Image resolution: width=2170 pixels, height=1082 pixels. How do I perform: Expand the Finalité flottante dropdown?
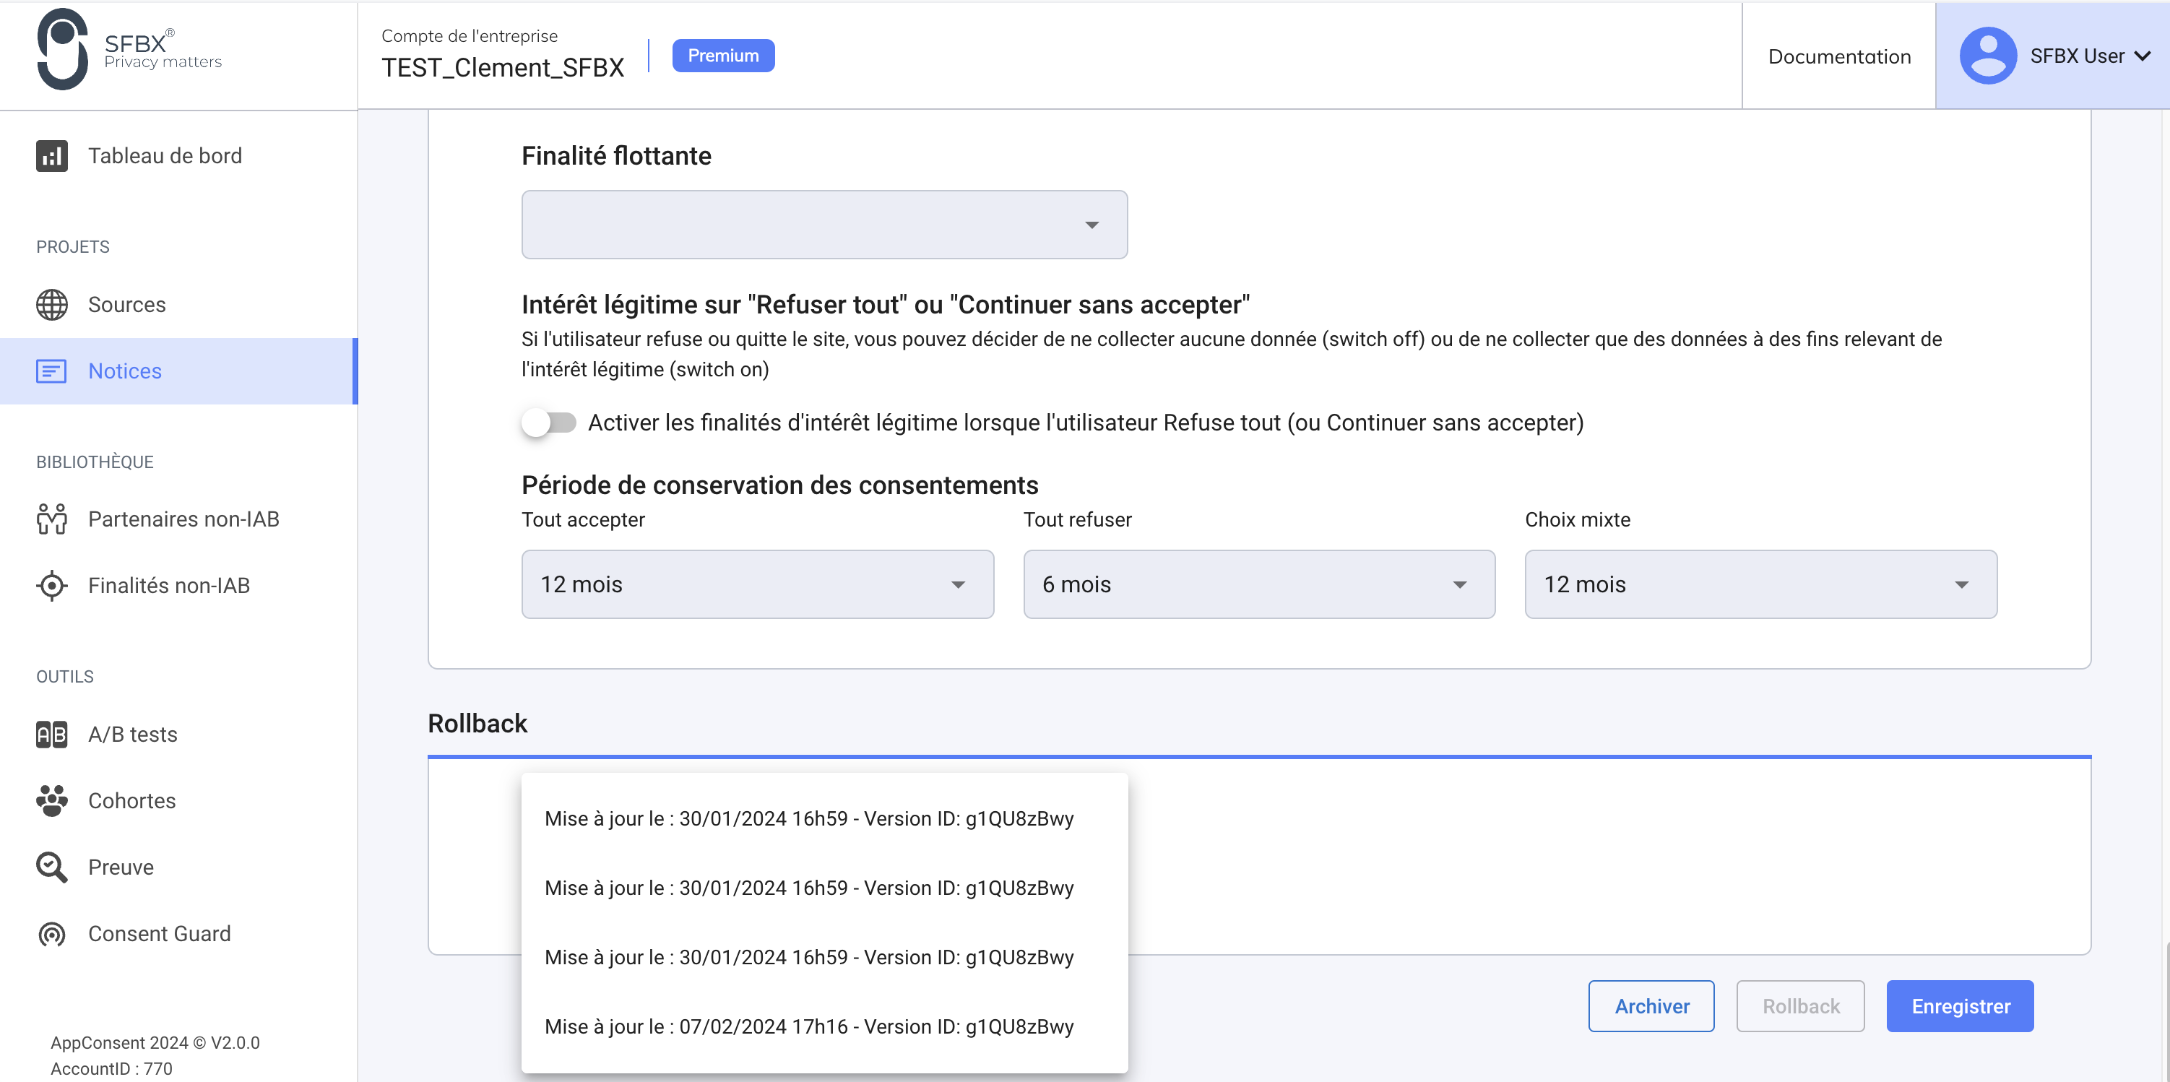tap(823, 225)
